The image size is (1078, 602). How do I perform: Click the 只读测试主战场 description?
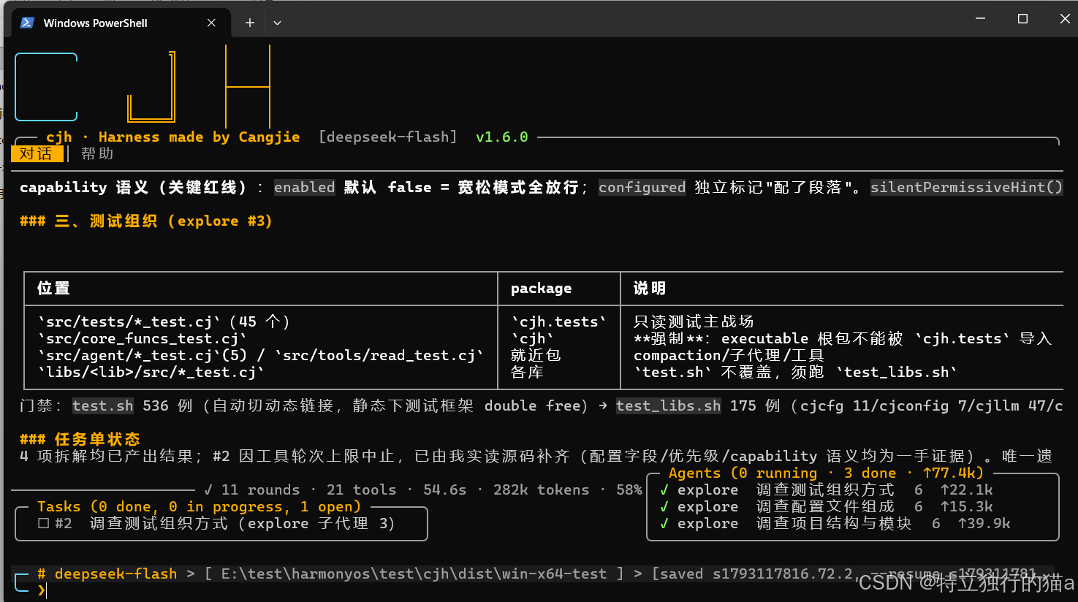[694, 321]
